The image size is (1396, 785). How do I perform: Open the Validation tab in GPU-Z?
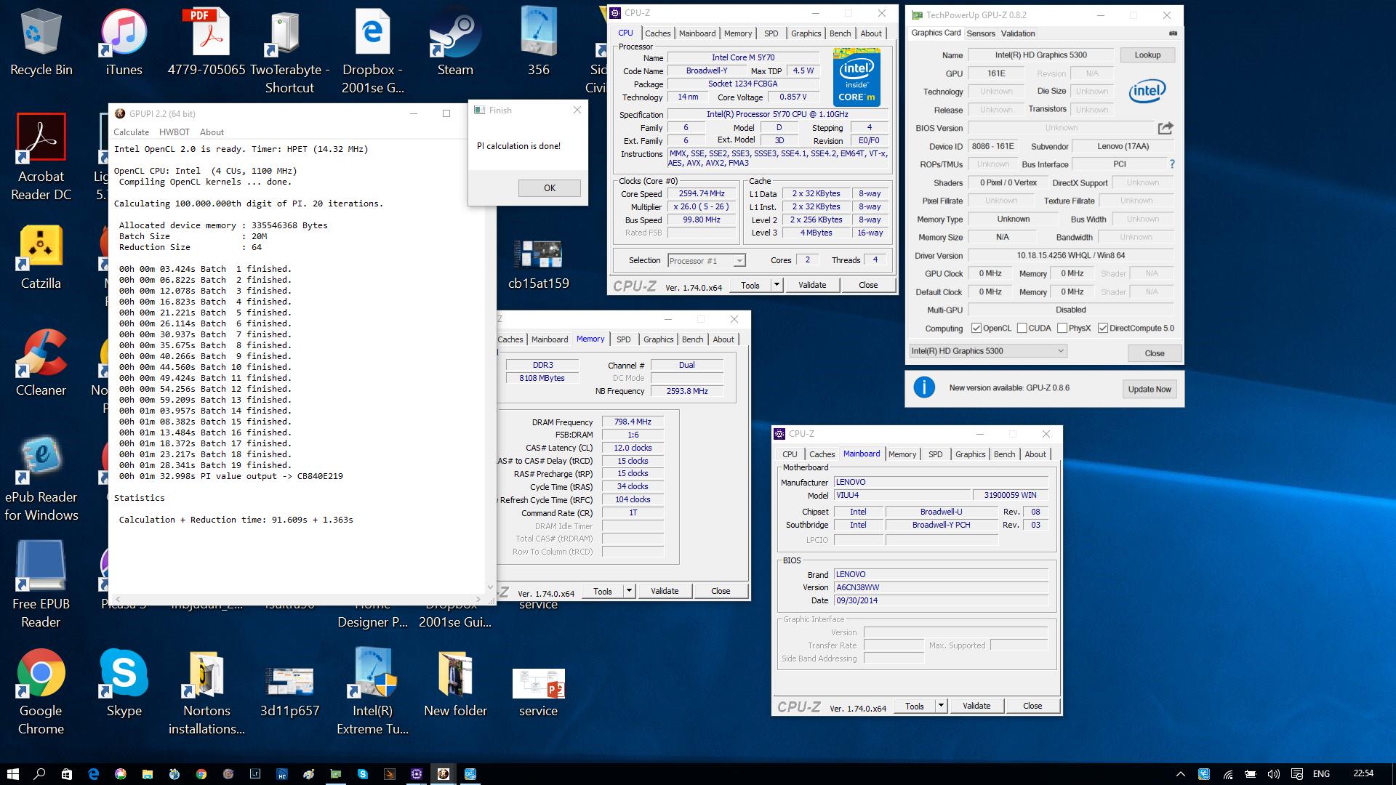1018,33
